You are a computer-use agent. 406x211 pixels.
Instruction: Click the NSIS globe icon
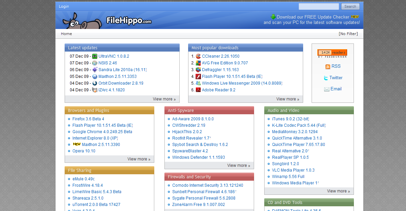(x=95, y=63)
